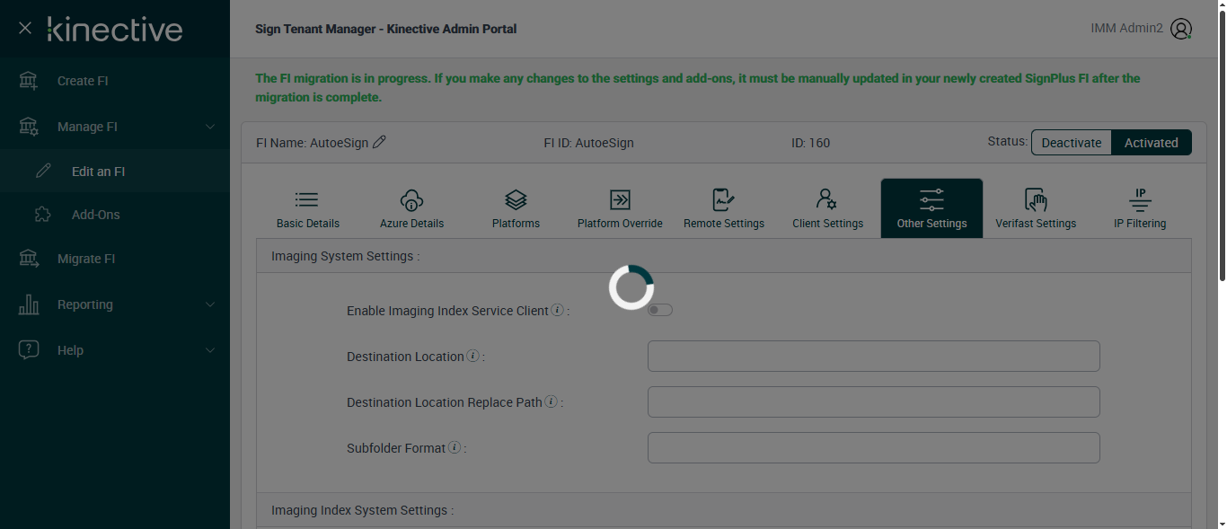Open Add-Ons in the sidebar
Viewport: 1227px width, 529px height.
point(95,215)
